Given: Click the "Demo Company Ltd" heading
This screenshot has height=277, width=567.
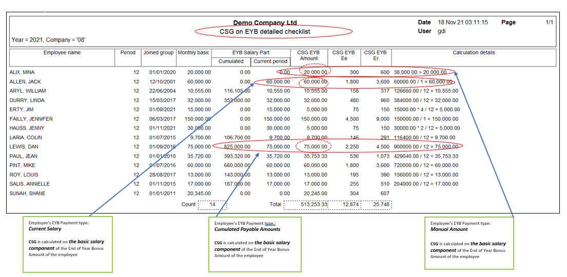Looking at the screenshot, I should click(x=265, y=23).
